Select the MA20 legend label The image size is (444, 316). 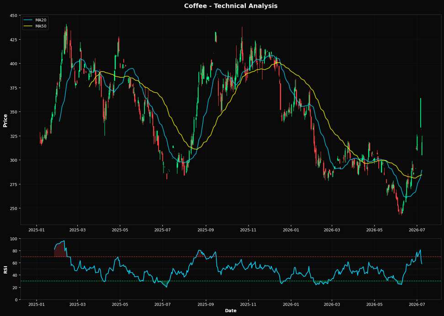41,20
